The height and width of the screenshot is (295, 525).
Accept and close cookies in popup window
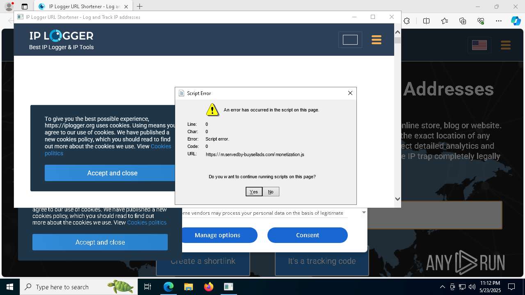[111, 173]
